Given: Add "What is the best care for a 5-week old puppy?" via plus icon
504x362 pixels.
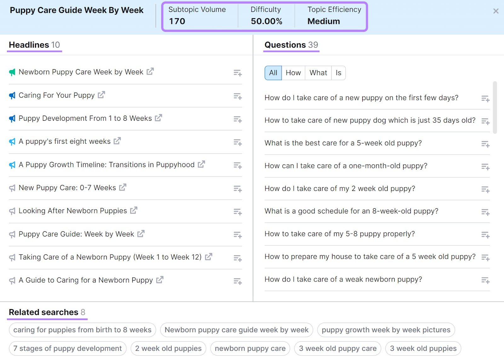Looking at the screenshot, I should 485,144.
